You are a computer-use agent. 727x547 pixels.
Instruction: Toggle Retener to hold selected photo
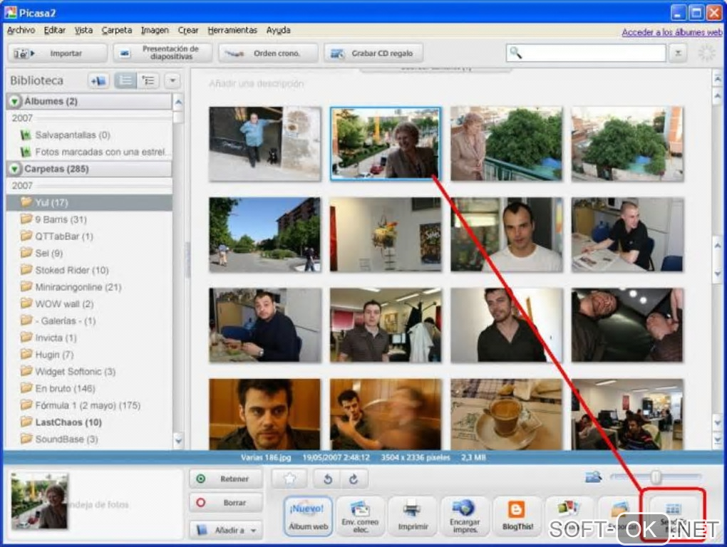click(226, 479)
